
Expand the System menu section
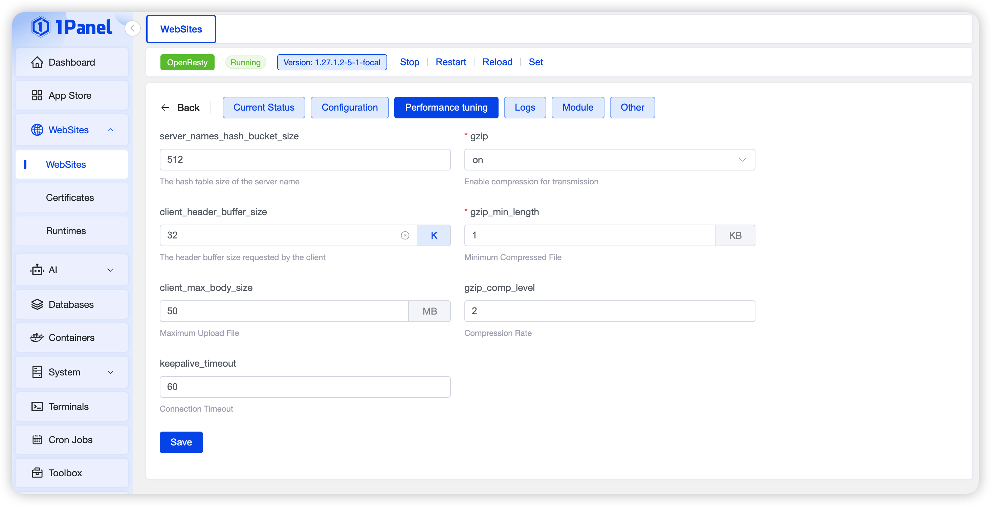[71, 372]
